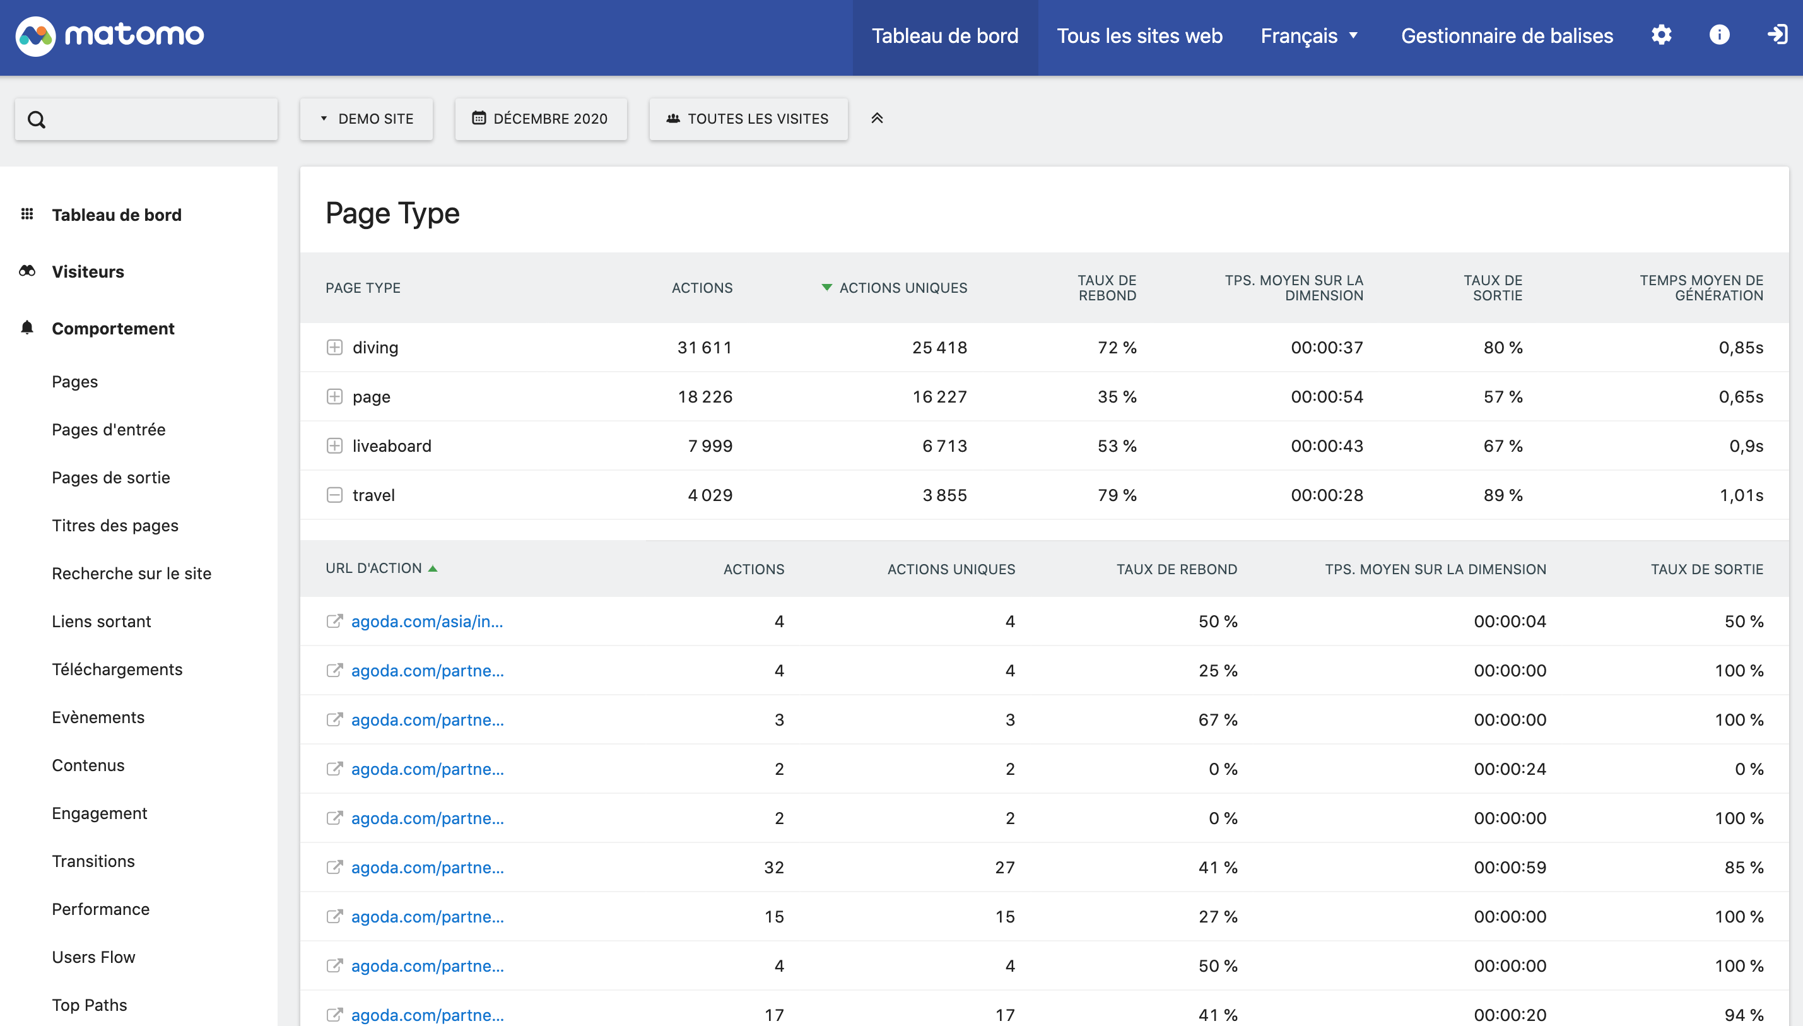Collapse the travel row
Screen dimensions: 1803x1026
pyautogui.click(x=334, y=495)
